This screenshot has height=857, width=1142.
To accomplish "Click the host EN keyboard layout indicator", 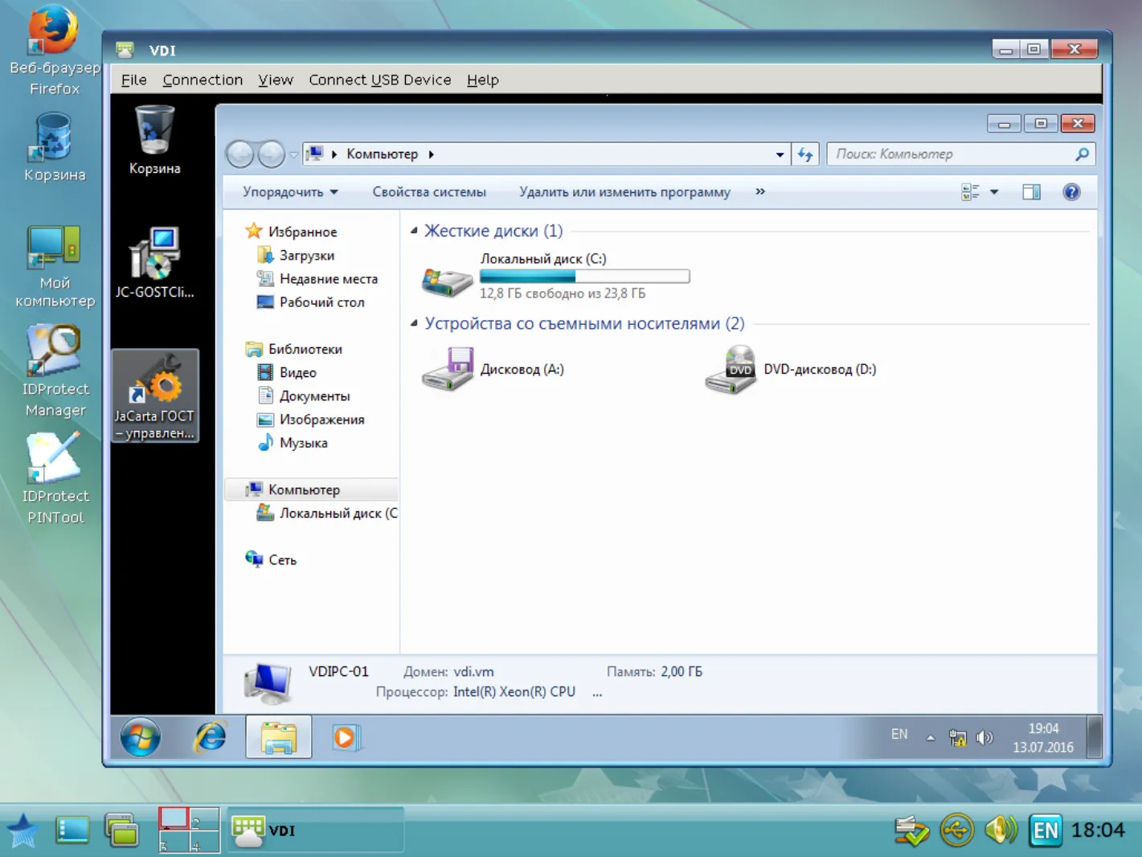I will (x=1046, y=830).
